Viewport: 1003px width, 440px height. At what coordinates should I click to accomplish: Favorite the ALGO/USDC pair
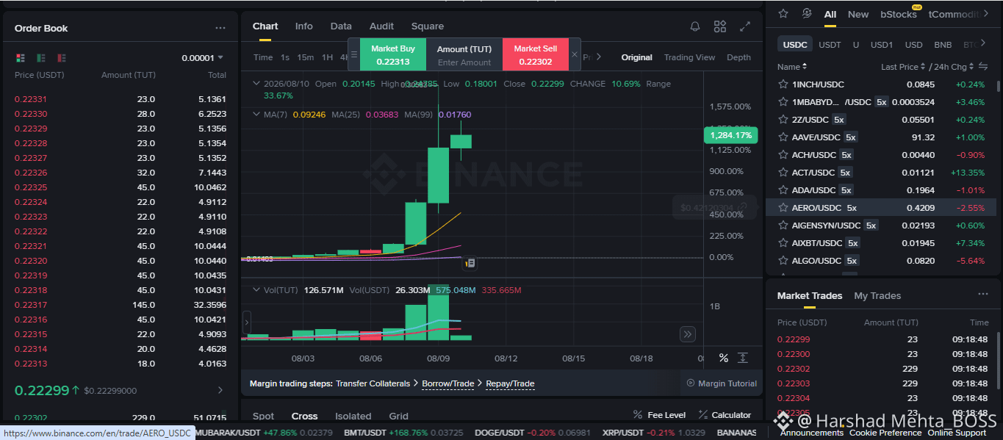pos(783,260)
